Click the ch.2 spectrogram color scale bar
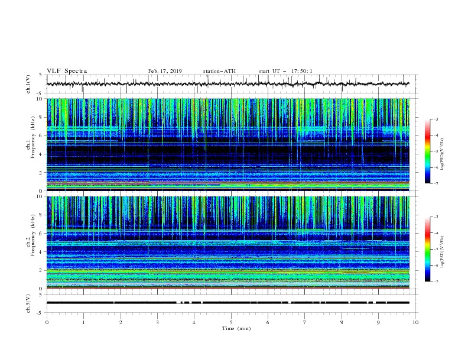 (428, 249)
